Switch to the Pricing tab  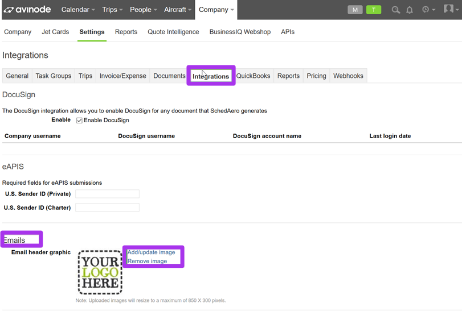pos(316,76)
